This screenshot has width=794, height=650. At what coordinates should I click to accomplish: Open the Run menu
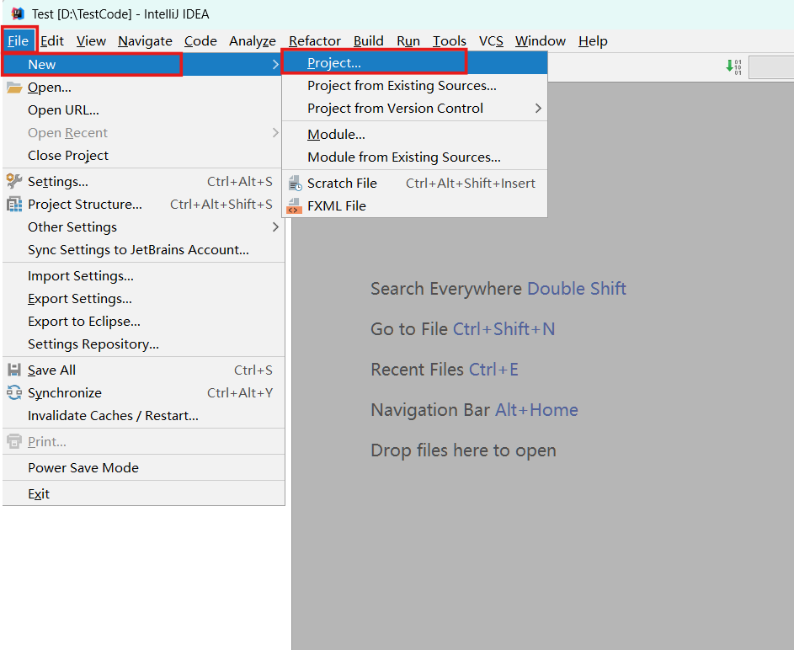pyautogui.click(x=408, y=40)
